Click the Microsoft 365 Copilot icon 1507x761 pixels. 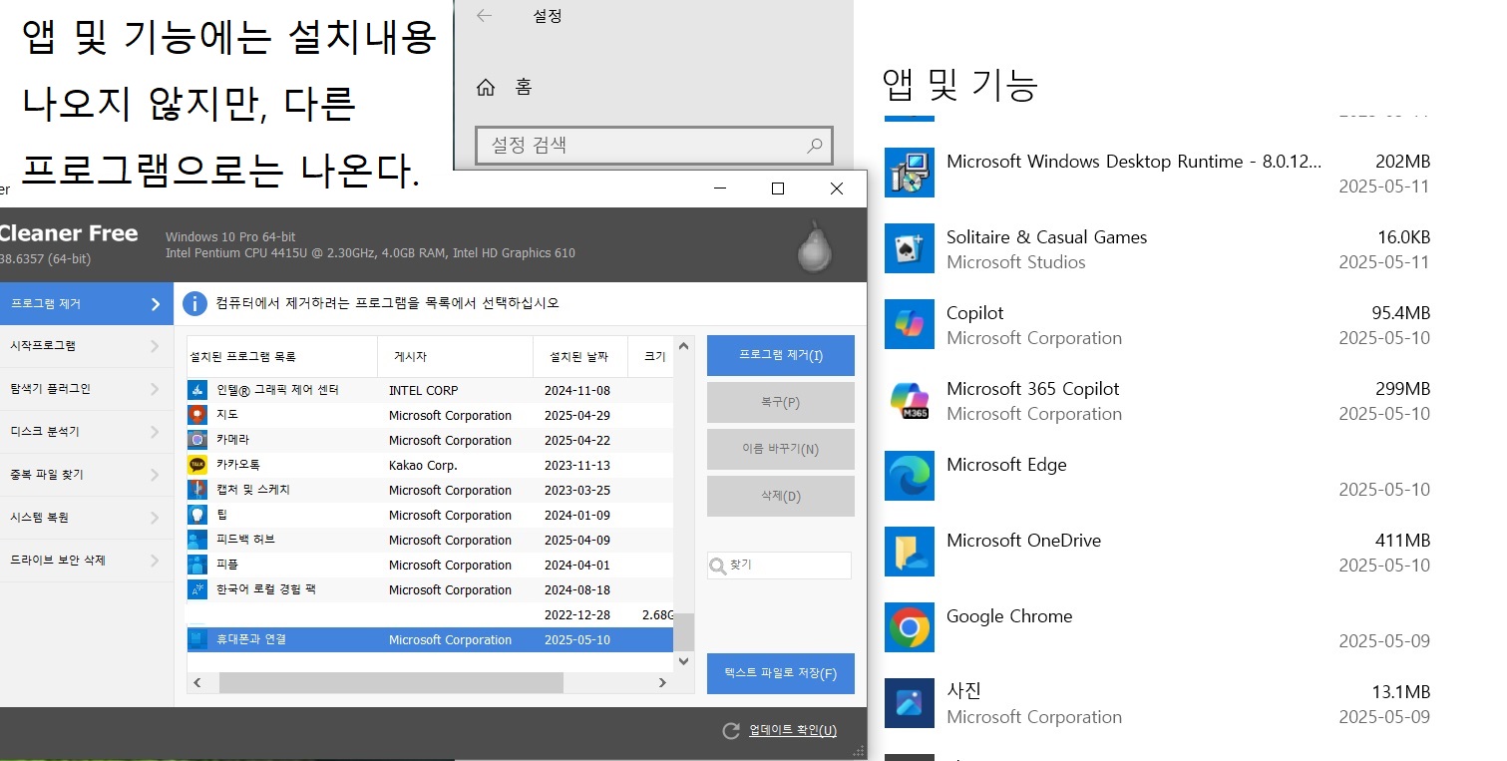910,400
